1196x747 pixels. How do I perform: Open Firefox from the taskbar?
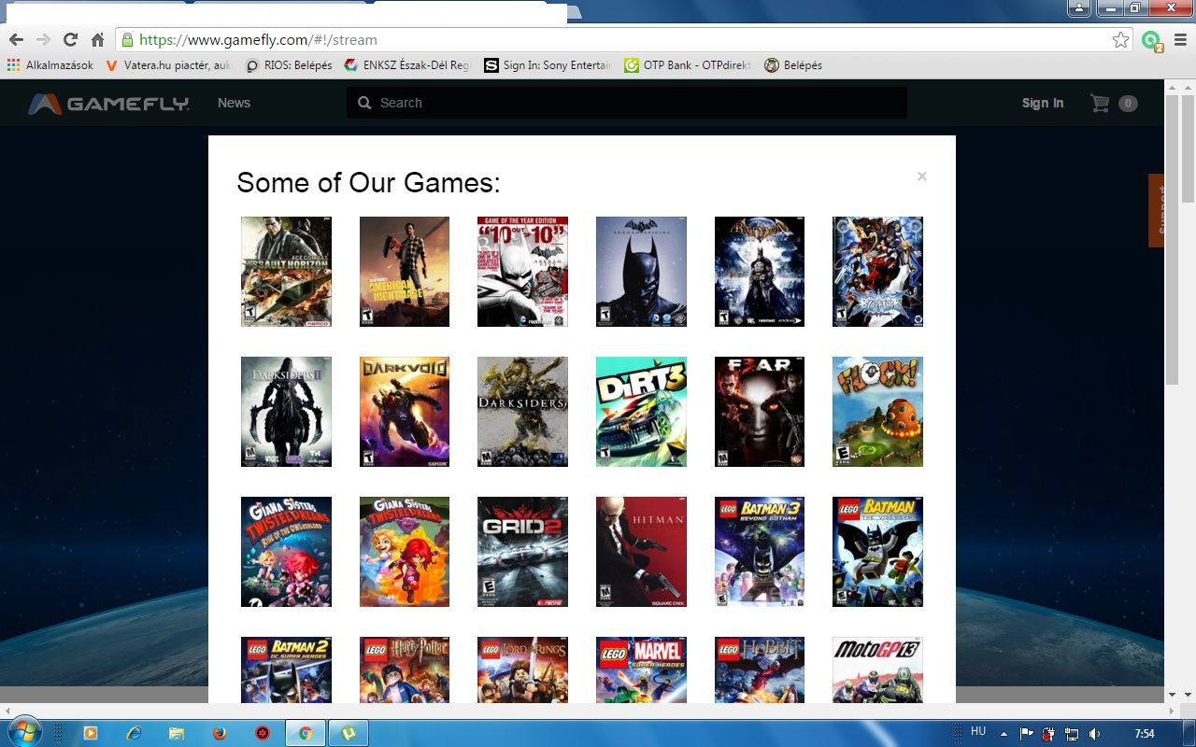pyautogui.click(x=220, y=733)
